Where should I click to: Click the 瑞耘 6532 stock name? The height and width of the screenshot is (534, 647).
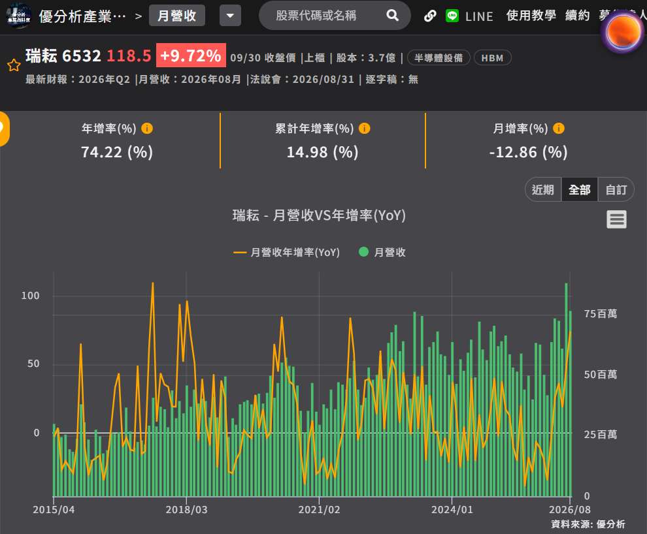coord(63,55)
